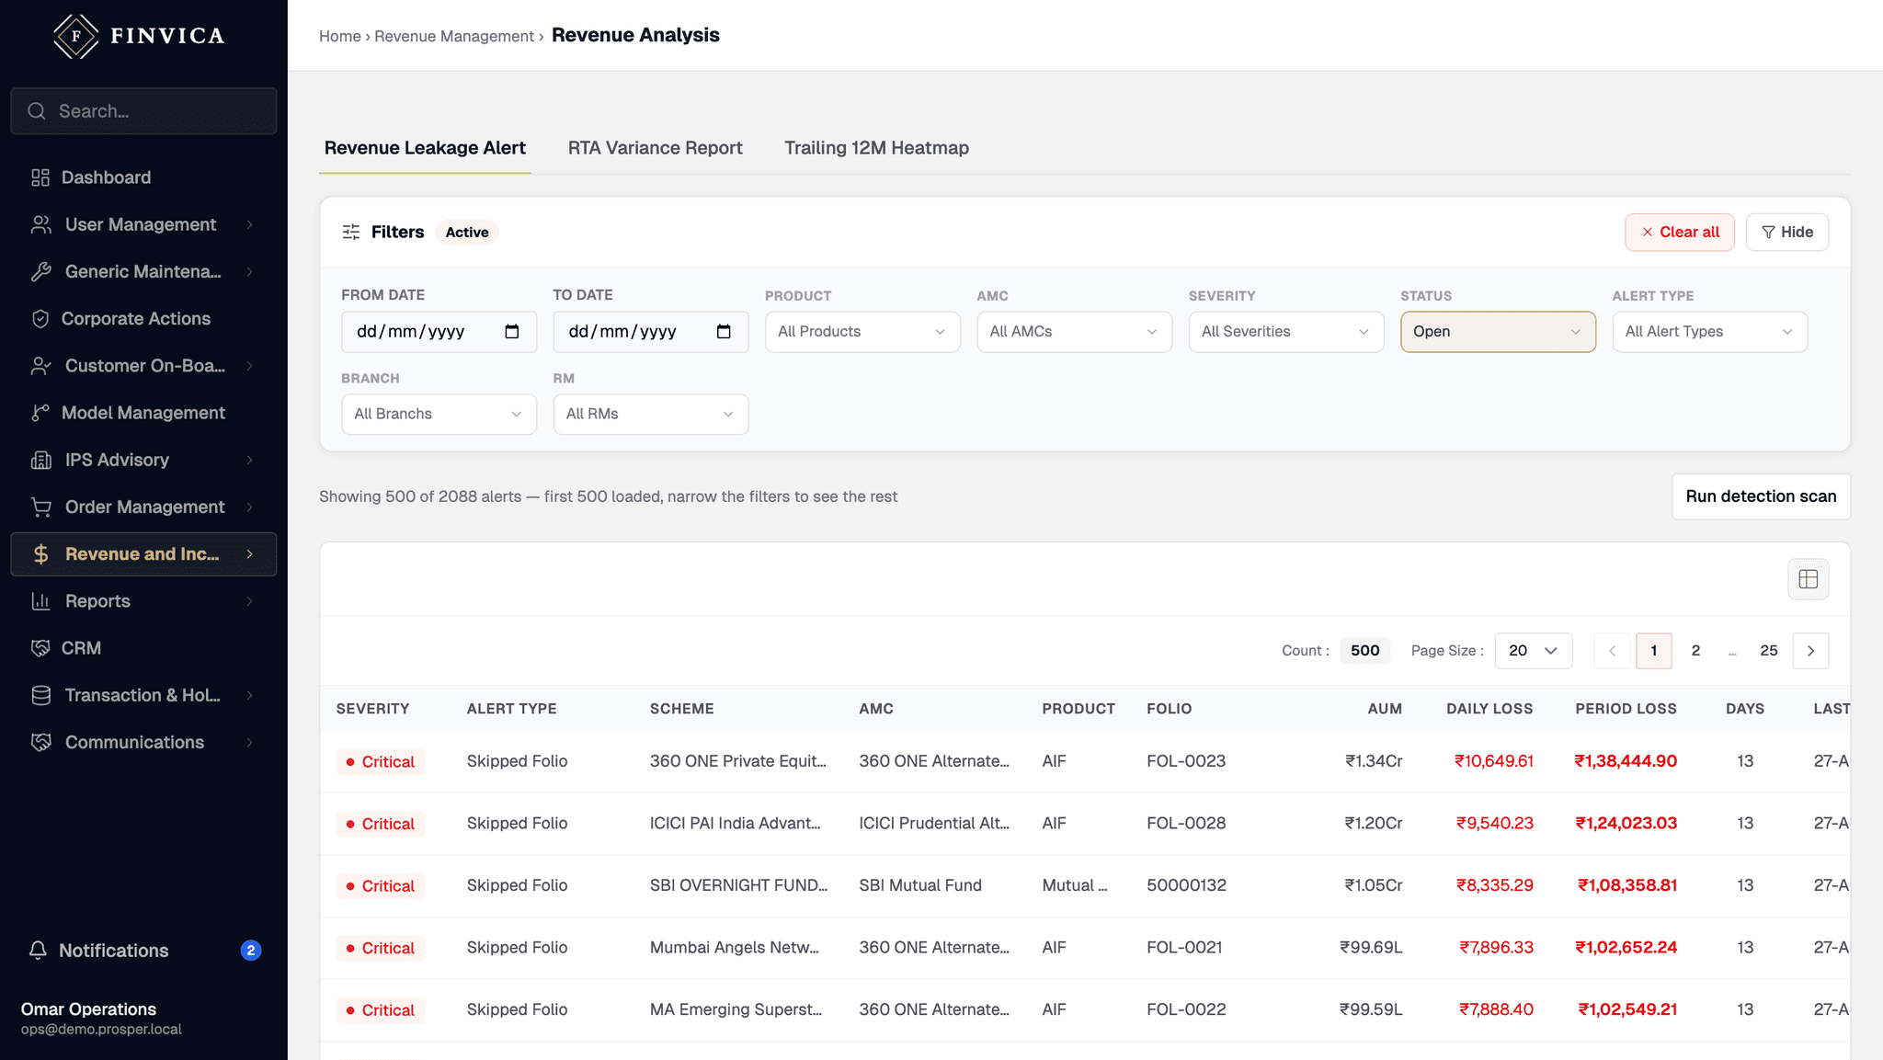Click the From Date input field
The width and height of the screenshot is (1883, 1060).
(x=439, y=332)
